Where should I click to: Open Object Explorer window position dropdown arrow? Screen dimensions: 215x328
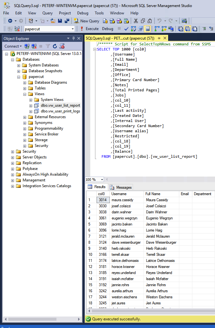pyautogui.click(x=68, y=39)
